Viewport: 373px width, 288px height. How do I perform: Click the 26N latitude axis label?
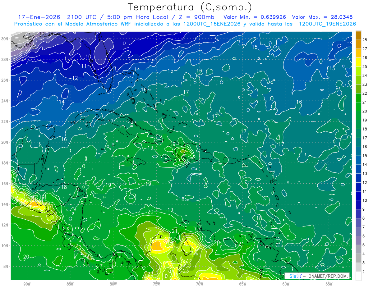point(5,80)
